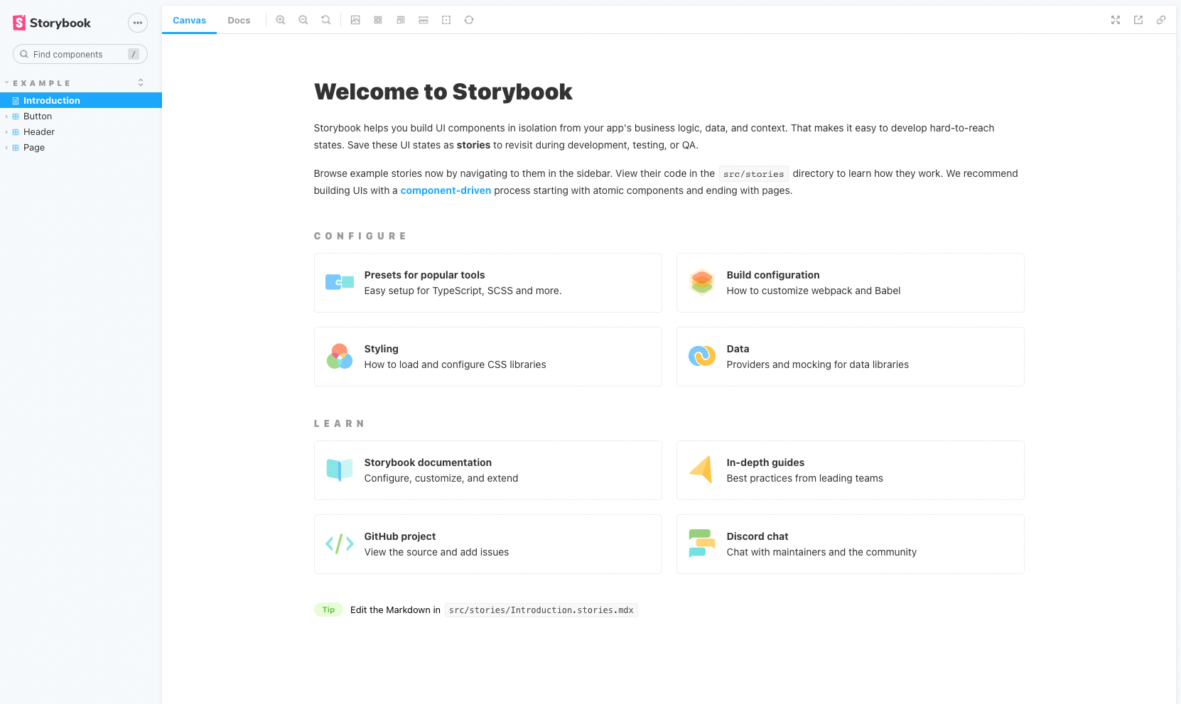The width and height of the screenshot is (1181, 704).
Task: Open the viewport size selector
Action: (401, 20)
